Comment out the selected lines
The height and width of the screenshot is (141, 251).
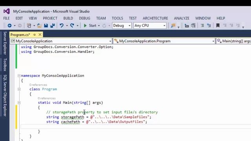tap(202, 25)
